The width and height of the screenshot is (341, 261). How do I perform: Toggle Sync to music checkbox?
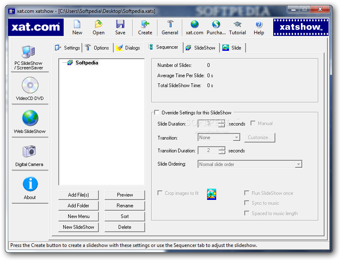pos(247,203)
